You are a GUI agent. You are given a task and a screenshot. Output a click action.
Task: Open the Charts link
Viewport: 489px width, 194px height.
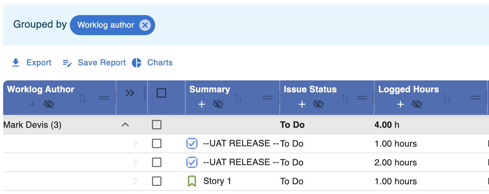click(160, 63)
